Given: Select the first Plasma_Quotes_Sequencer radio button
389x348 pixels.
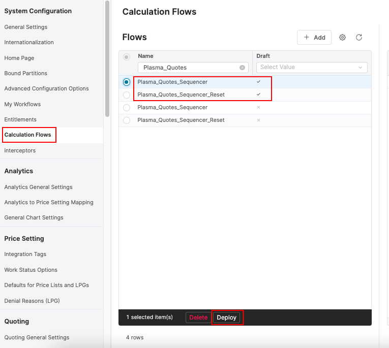Looking at the screenshot, I should point(127,82).
